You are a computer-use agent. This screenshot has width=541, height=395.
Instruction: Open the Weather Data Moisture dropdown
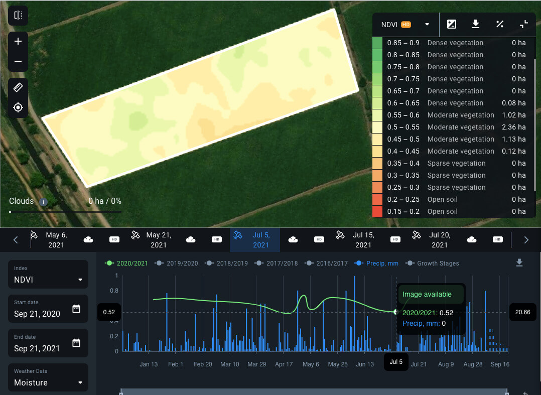[x=48, y=377]
